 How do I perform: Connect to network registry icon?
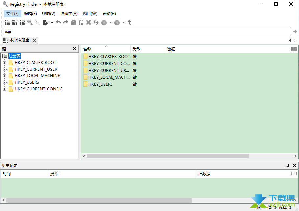click(15, 22)
